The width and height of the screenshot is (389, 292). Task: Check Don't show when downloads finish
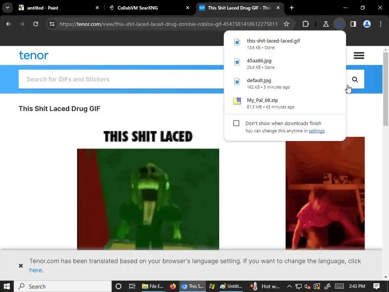(236, 123)
